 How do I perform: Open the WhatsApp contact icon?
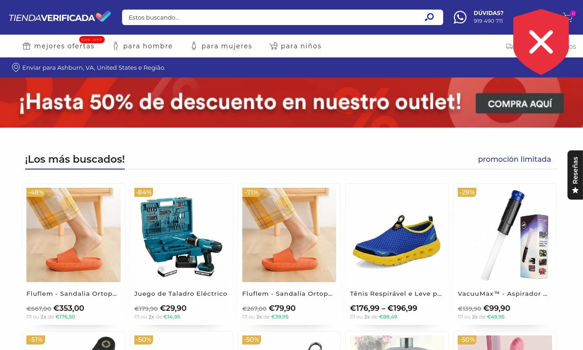(460, 17)
